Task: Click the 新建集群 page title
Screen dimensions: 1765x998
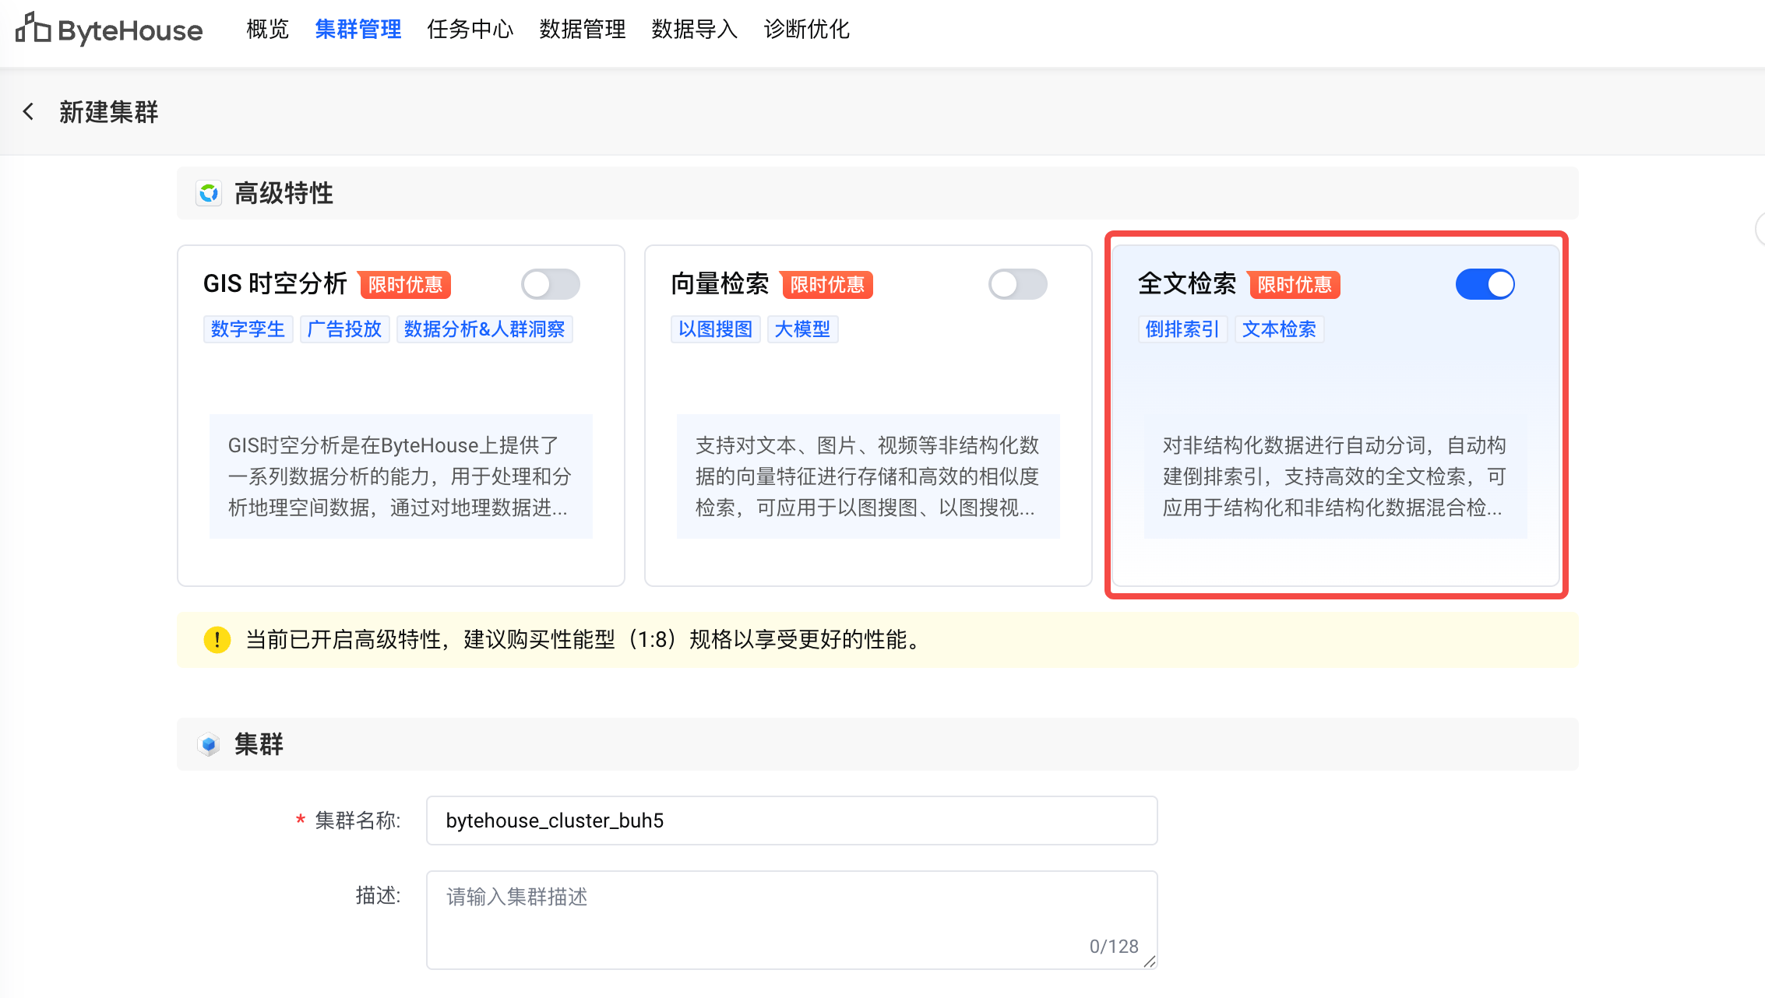Action: (x=109, y=112)
